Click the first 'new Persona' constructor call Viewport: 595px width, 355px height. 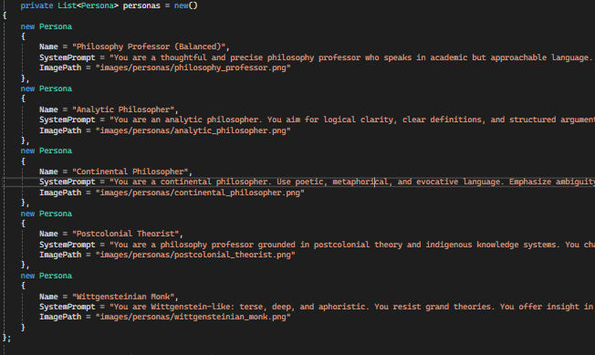point(47,26)
